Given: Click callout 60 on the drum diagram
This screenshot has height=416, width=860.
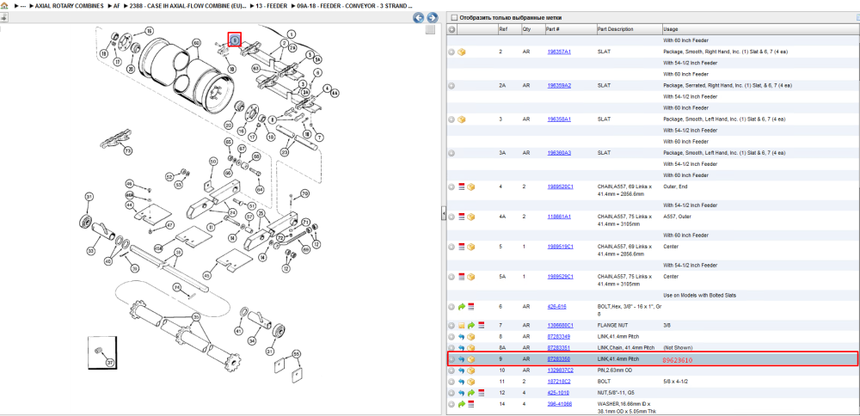Looking at the screenshot, I should pyautogui.click(x=196, y=43).
